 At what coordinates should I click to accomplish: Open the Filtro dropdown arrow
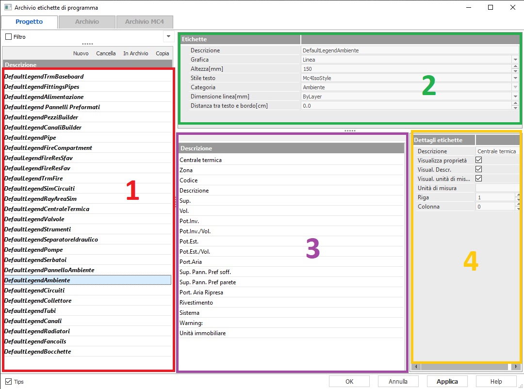click(x=168, y=36)
